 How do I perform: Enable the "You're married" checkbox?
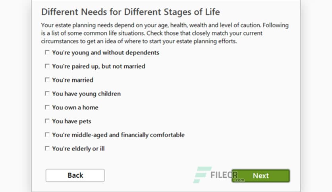click(47, 80)
